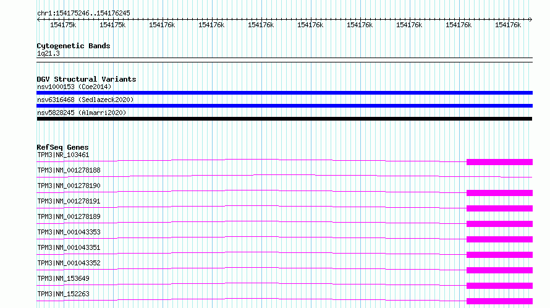This screenshot has width=550, height=308.
Task: Click the ruler's left arrow end
Action: (38, 19)
